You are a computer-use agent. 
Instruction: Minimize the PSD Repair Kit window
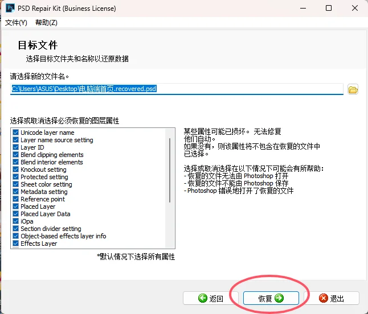pyautogui.click(x=303, y=8)
